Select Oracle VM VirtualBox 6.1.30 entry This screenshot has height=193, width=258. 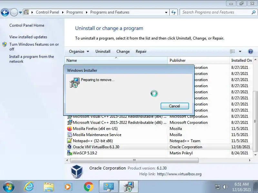[159, 147]
